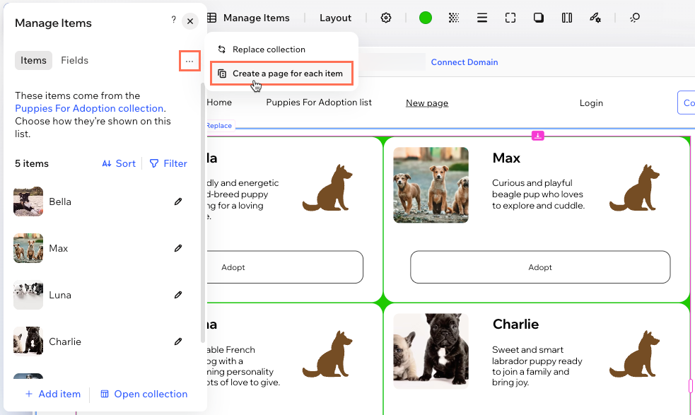Click the panel's vertical scrollbar
This screenshot has width=695, height=415.
(x=203, y=213)
